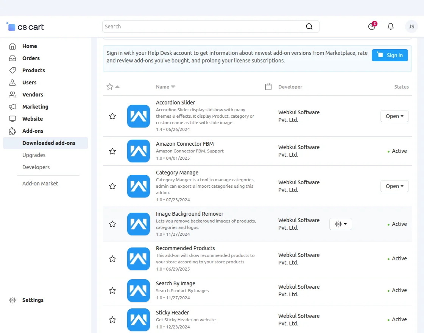424x333 pixels.
Task: Star the Accordion Slider add-on
Action: pyautogui.click(x=112, y=116)
